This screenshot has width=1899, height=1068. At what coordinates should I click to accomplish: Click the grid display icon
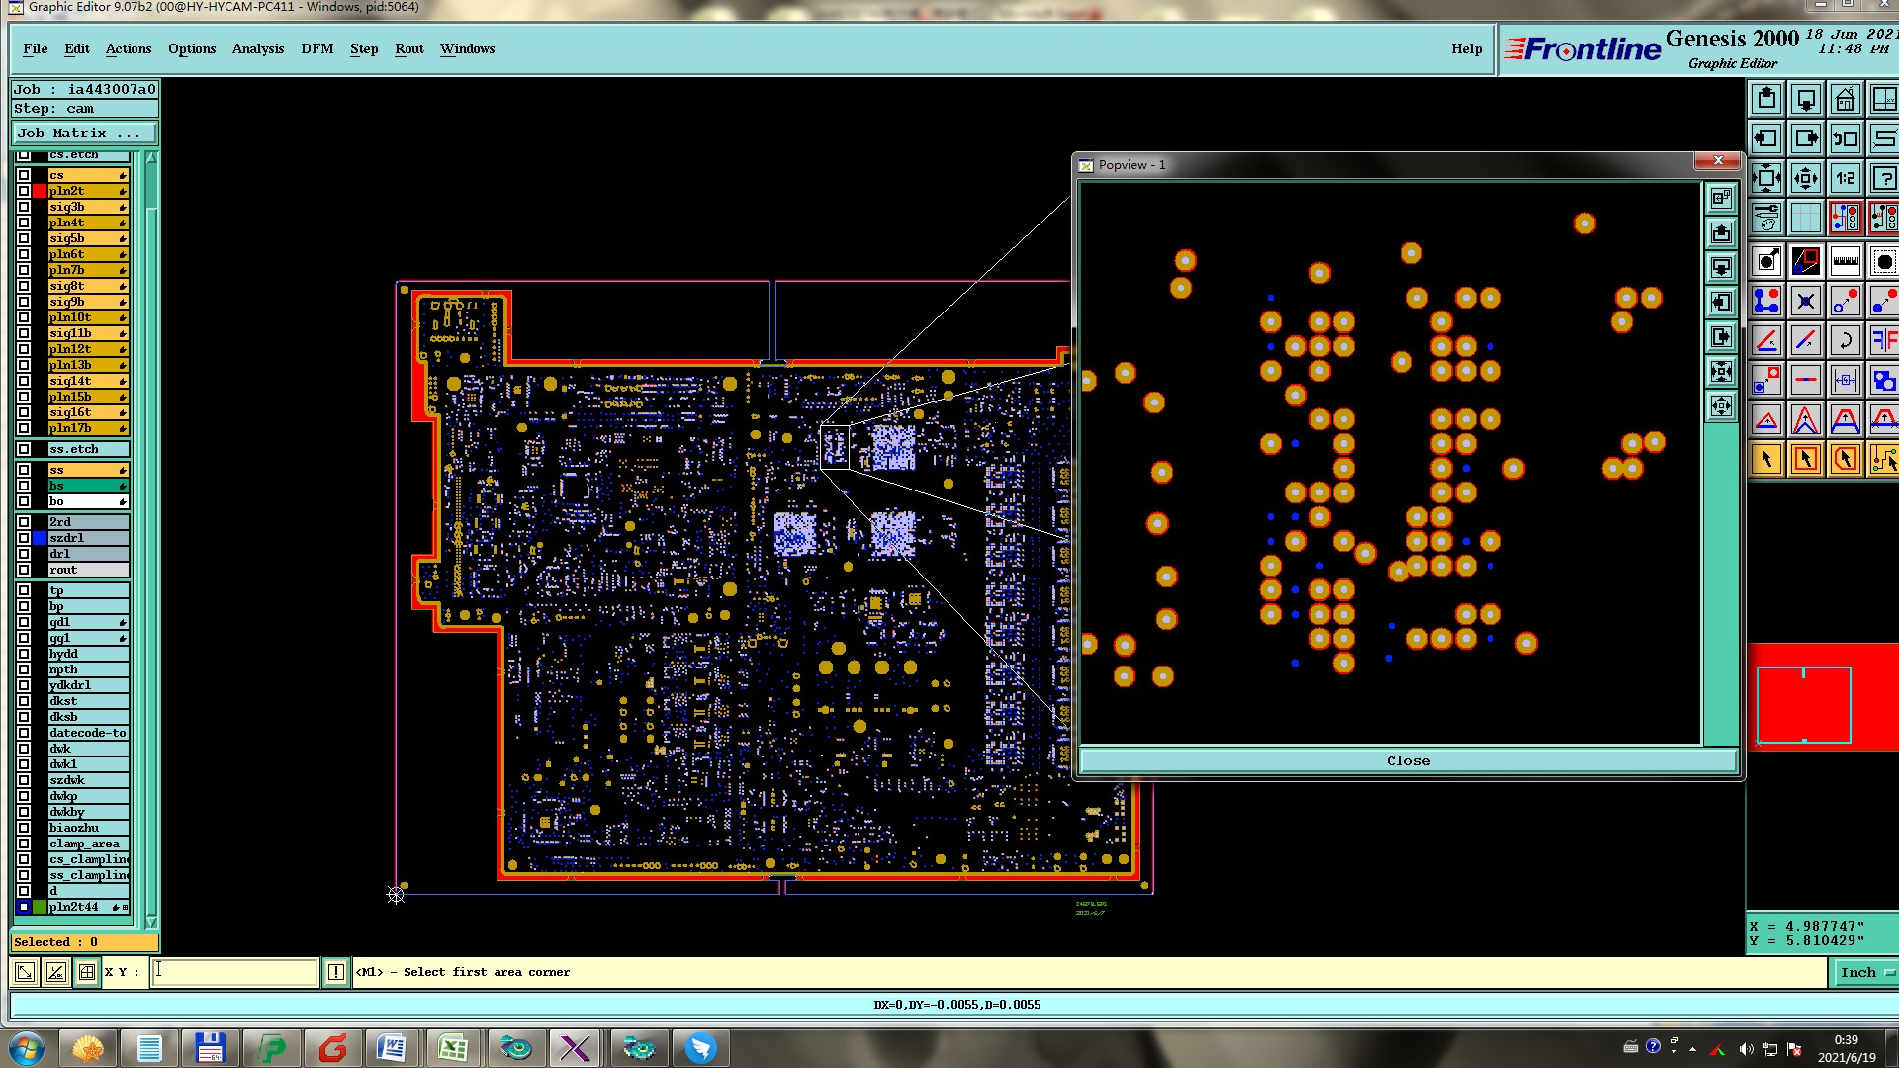(x=1805, y=218)
